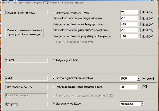Open the Język menu
Viewport: 159px width, 111px height.
pyautogui.click(x=21, y=3)
